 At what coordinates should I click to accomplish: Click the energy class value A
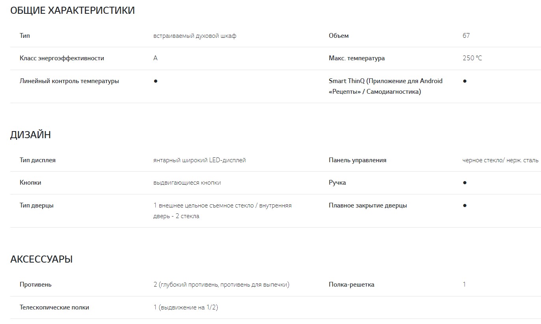pyautogui.click(x=155, y=58)
